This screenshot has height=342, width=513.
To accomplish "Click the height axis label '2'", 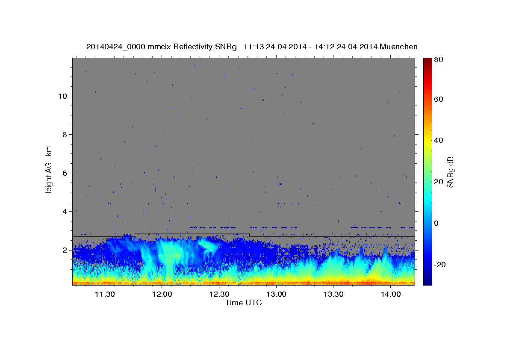I will pos(65,250).
